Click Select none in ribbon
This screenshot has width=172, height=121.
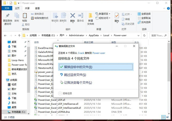[144, 18]
